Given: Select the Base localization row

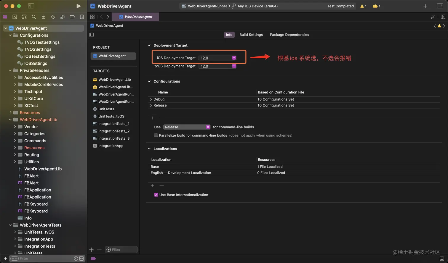Looking at the screenshot, I should tap(294, 167).
